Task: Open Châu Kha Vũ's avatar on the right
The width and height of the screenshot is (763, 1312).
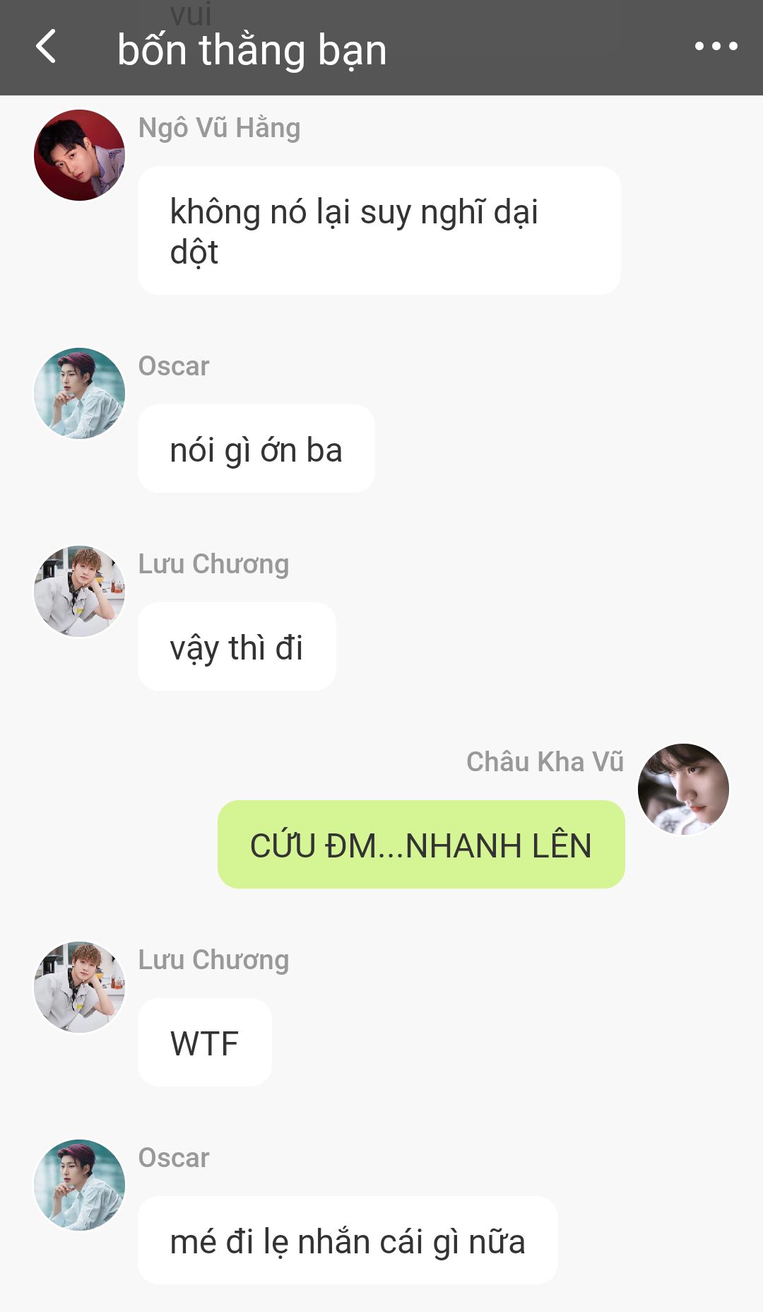Action: pos(683,789)
